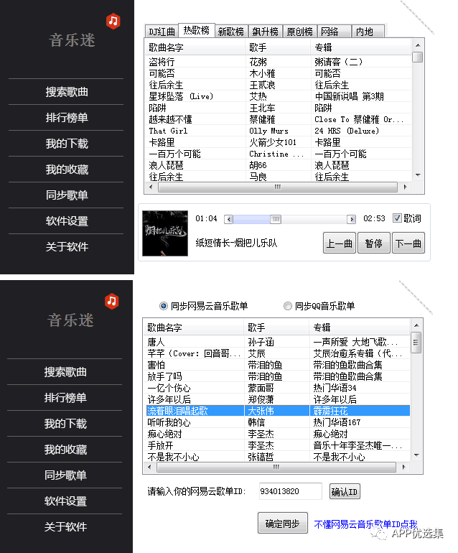Select the song 一亿个伤心 row
The image size is (458, 553).
coord(278,388)
